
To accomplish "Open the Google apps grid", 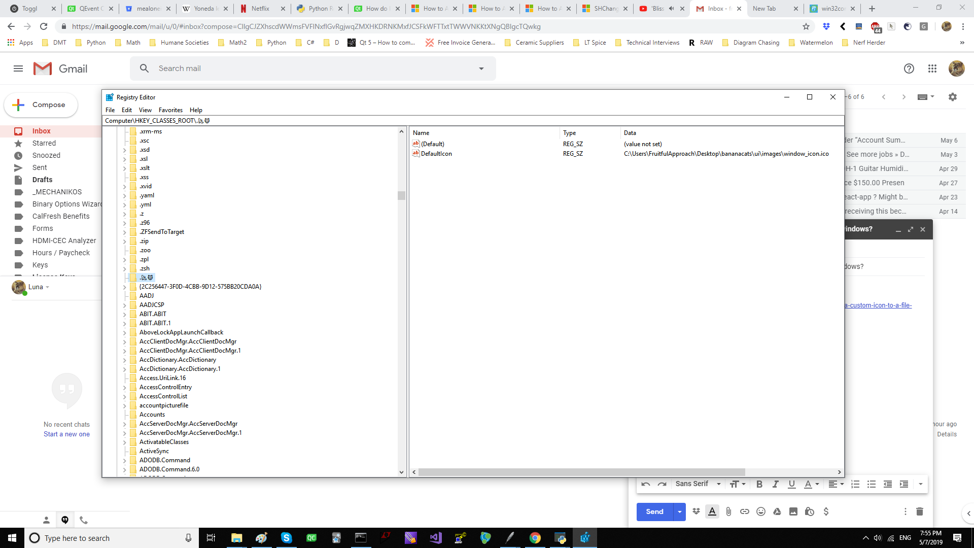I will pyautogui.click(x=932, y=68).
